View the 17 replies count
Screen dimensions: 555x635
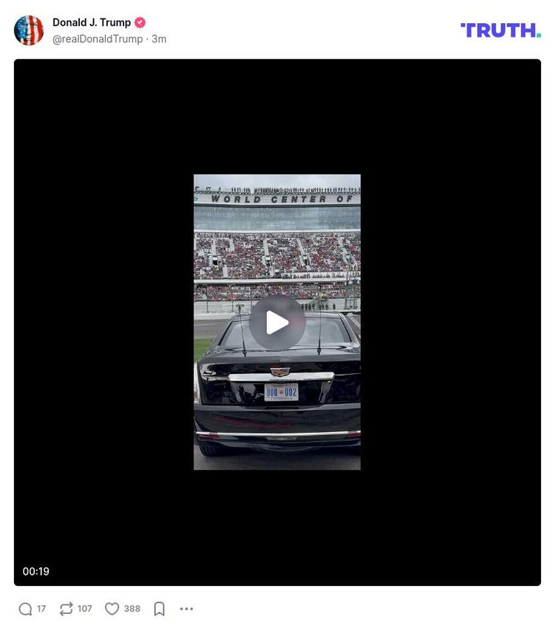(x=41, y=609)
